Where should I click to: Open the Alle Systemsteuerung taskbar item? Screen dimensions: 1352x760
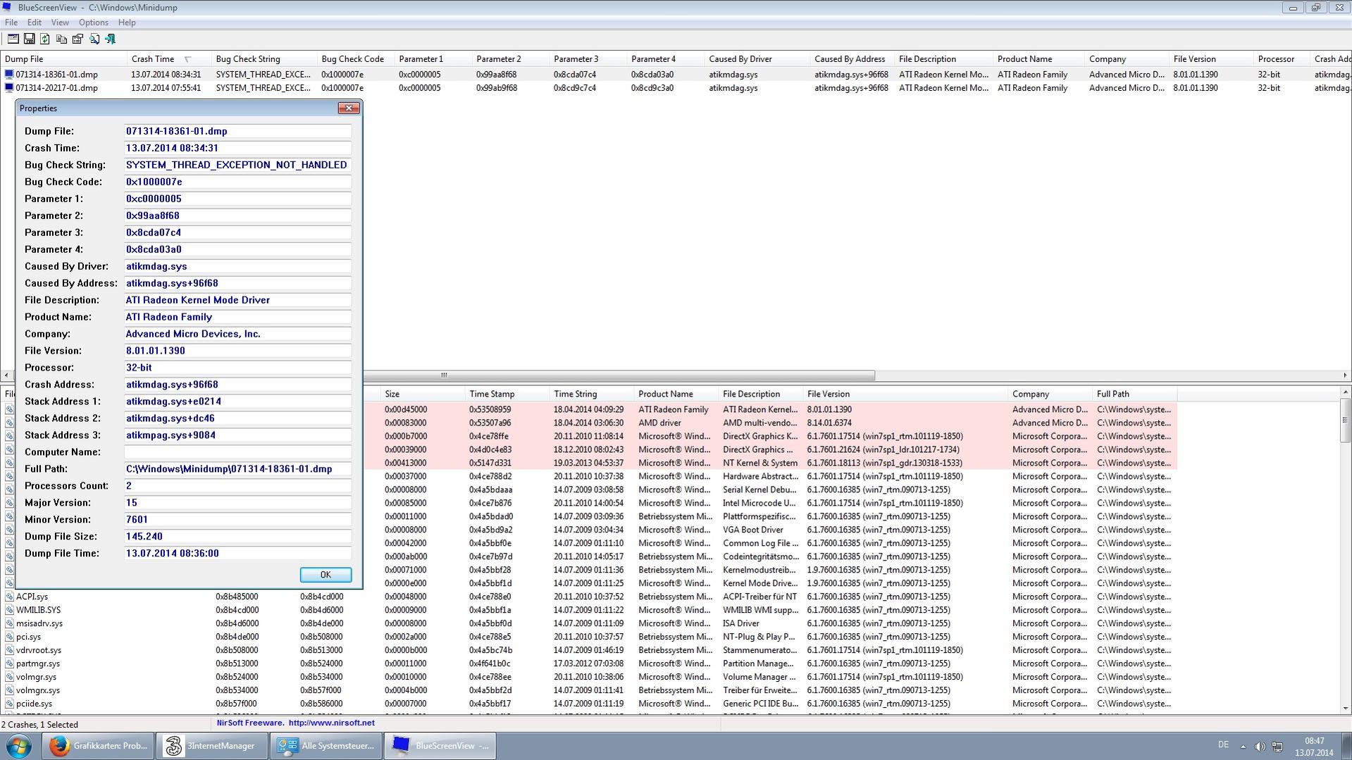click(x=326, y=746)
